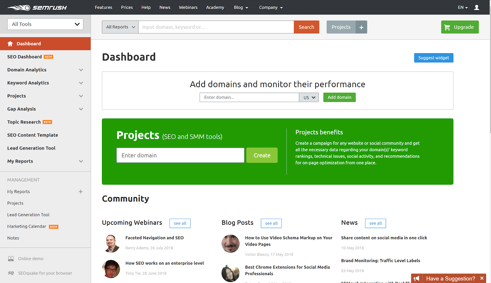Open the All Tools dropdown

click(x=45, y=24)
